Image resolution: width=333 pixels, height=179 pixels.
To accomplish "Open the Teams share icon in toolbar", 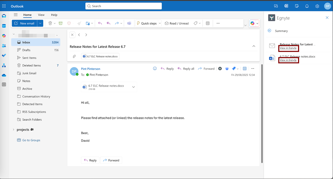I will point(129,23).
